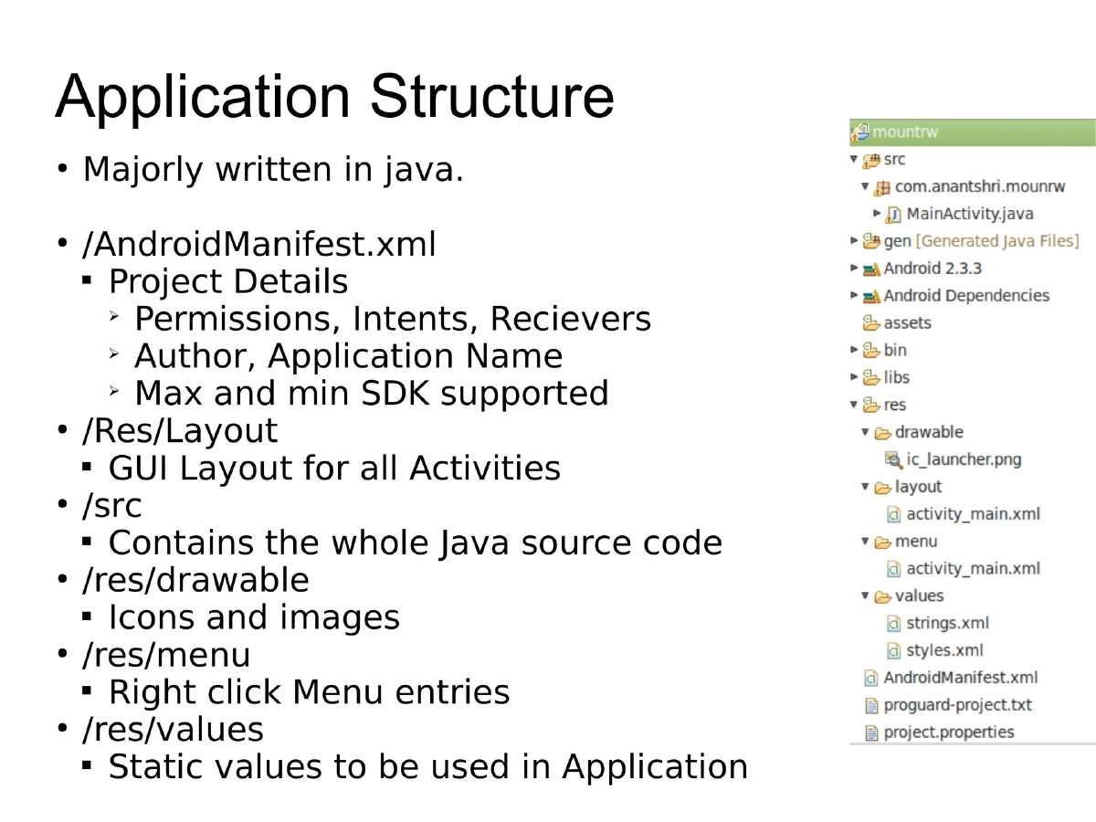Collapse the res folder
The height and width of the screenshot is (822, 1096).
[853, 405]
